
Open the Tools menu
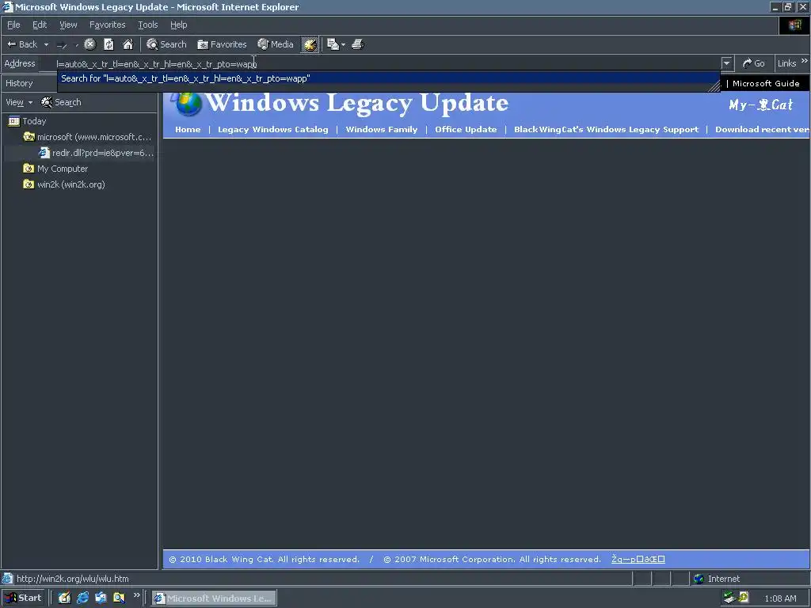pos(147,25)
